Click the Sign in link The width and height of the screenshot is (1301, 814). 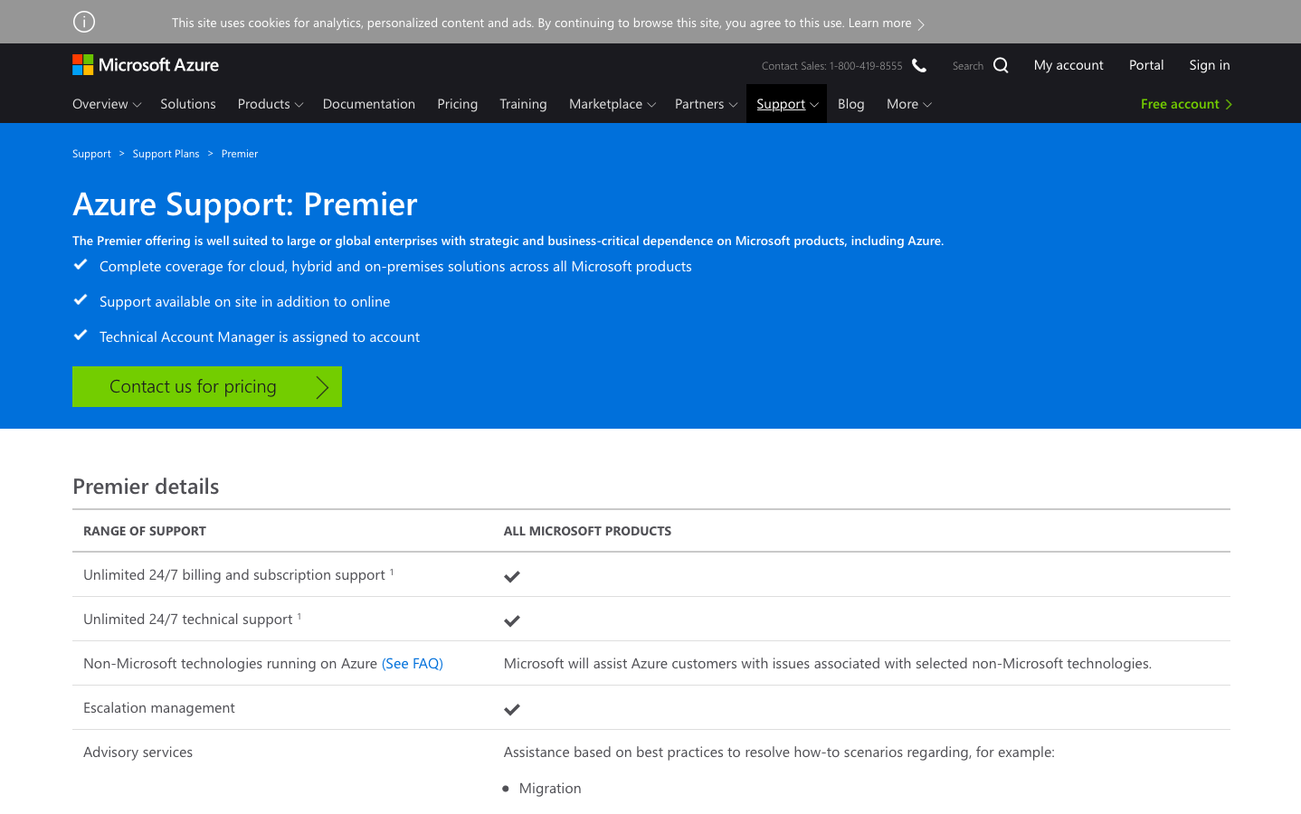[1209, 65]
